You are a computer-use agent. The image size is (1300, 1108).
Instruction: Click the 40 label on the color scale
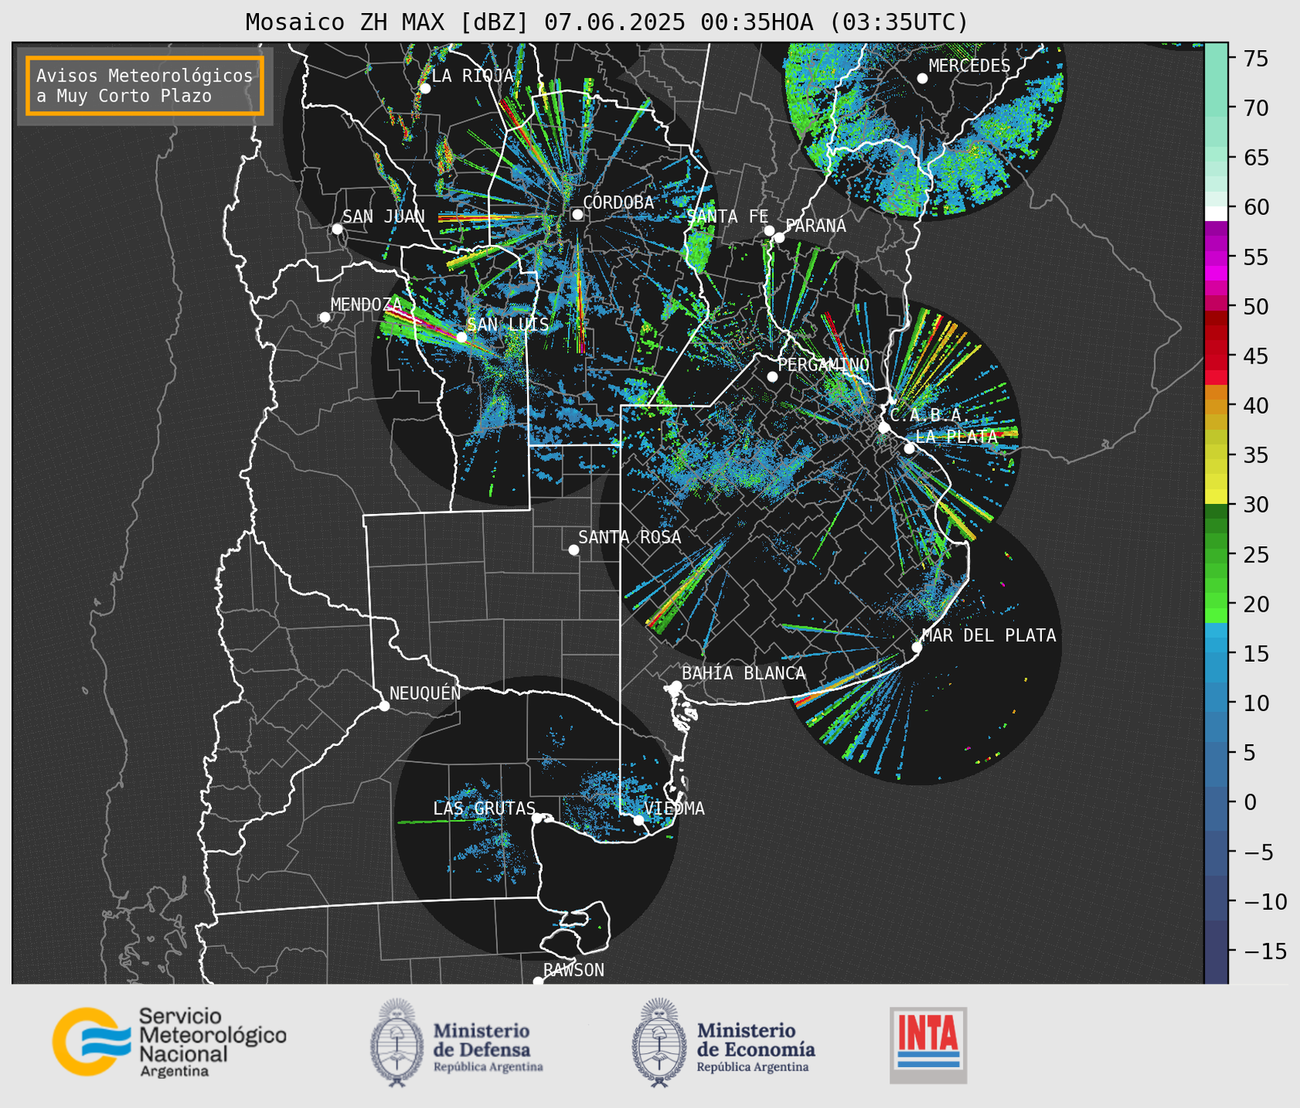(1255, 406)
